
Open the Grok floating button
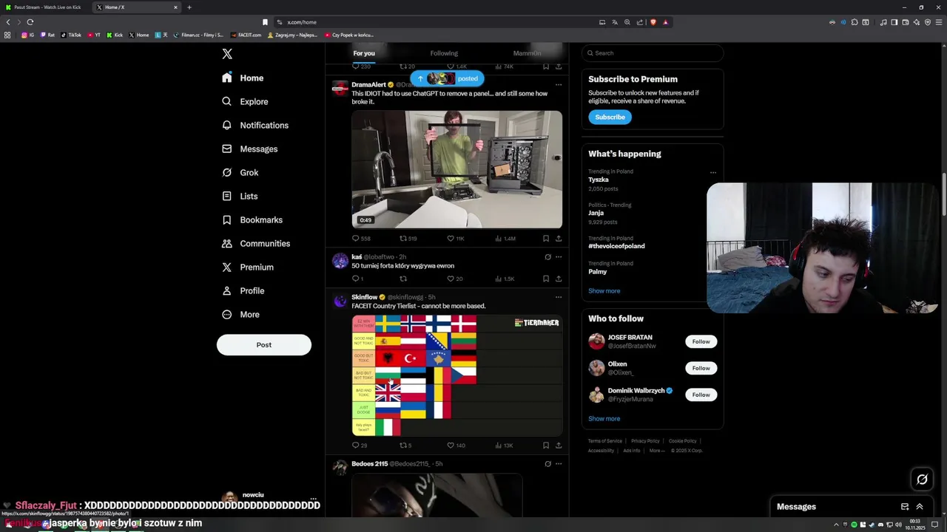pos(922,480)
